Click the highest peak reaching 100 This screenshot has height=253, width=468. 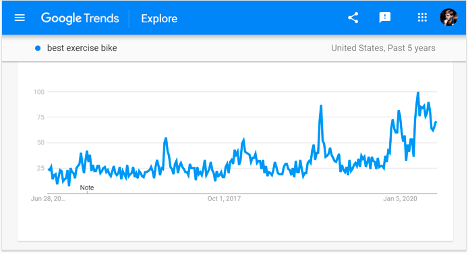(418, 93)
